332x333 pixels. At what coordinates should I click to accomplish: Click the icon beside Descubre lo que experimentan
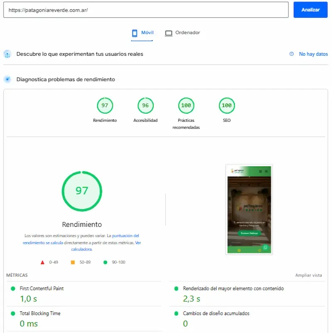click(x=7, y=54)
